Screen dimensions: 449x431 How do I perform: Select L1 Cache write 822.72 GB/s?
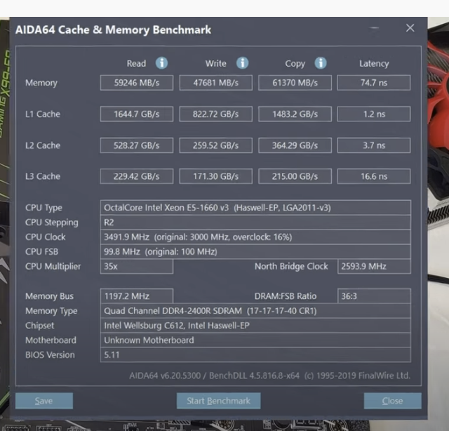(216, 114)
